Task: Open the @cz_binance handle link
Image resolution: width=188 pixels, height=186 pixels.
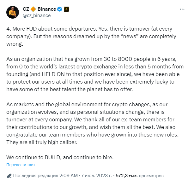Action: 37,15
